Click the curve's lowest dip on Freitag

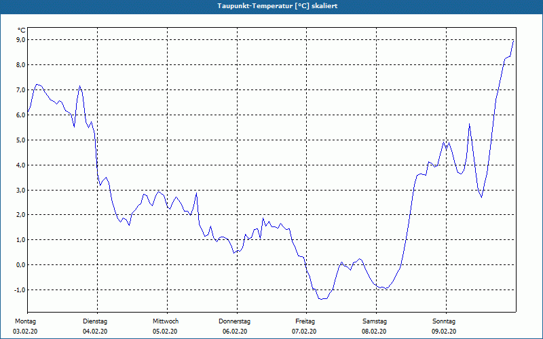322,299
